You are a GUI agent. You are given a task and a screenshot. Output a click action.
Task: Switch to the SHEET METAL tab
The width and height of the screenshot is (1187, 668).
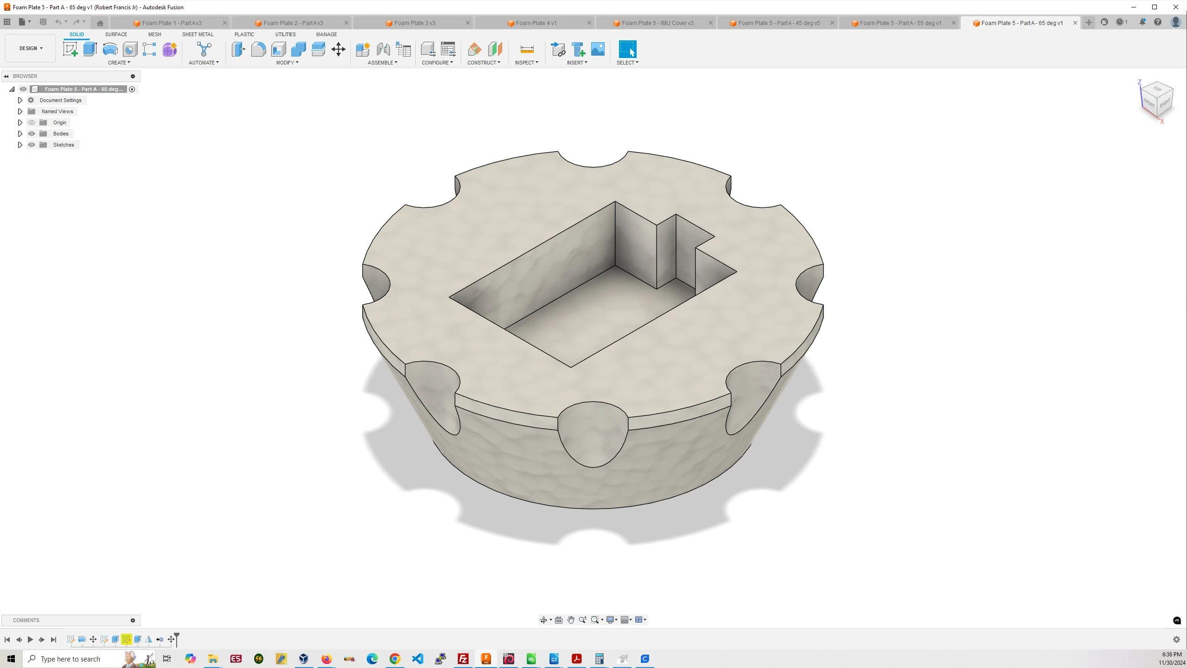coord(198,34)
